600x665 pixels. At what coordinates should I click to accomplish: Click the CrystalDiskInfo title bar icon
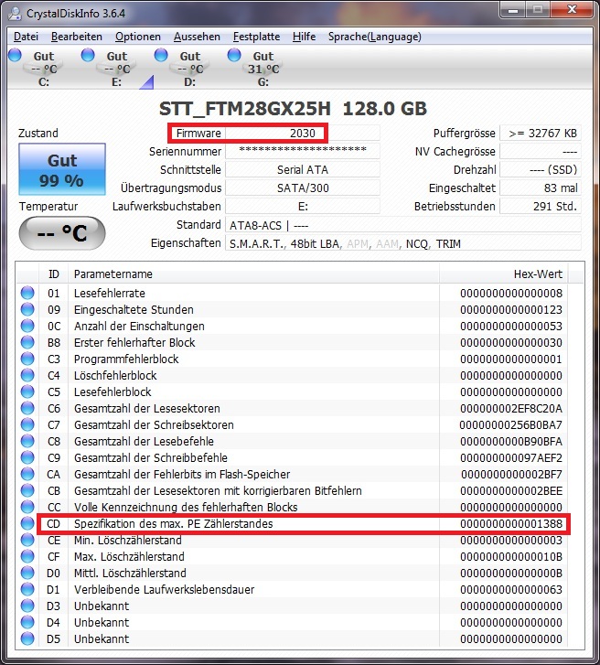[x=16, y=14]
